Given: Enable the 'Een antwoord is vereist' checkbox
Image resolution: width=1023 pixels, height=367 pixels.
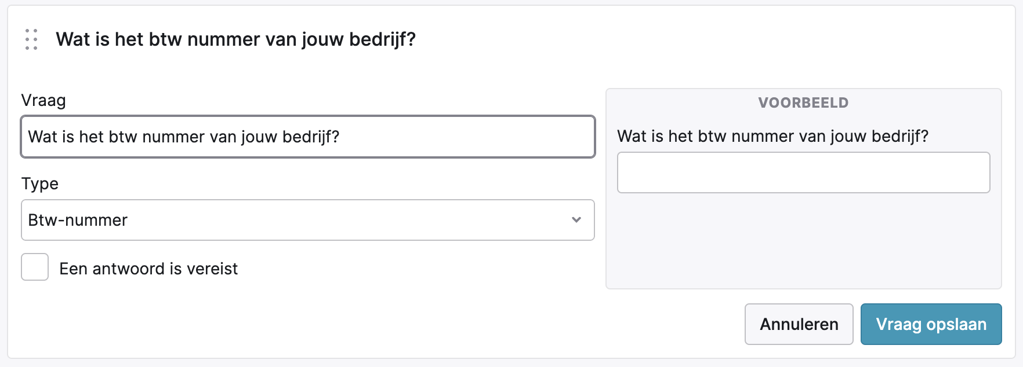Looking at the screenshot, I should point(35,267).
